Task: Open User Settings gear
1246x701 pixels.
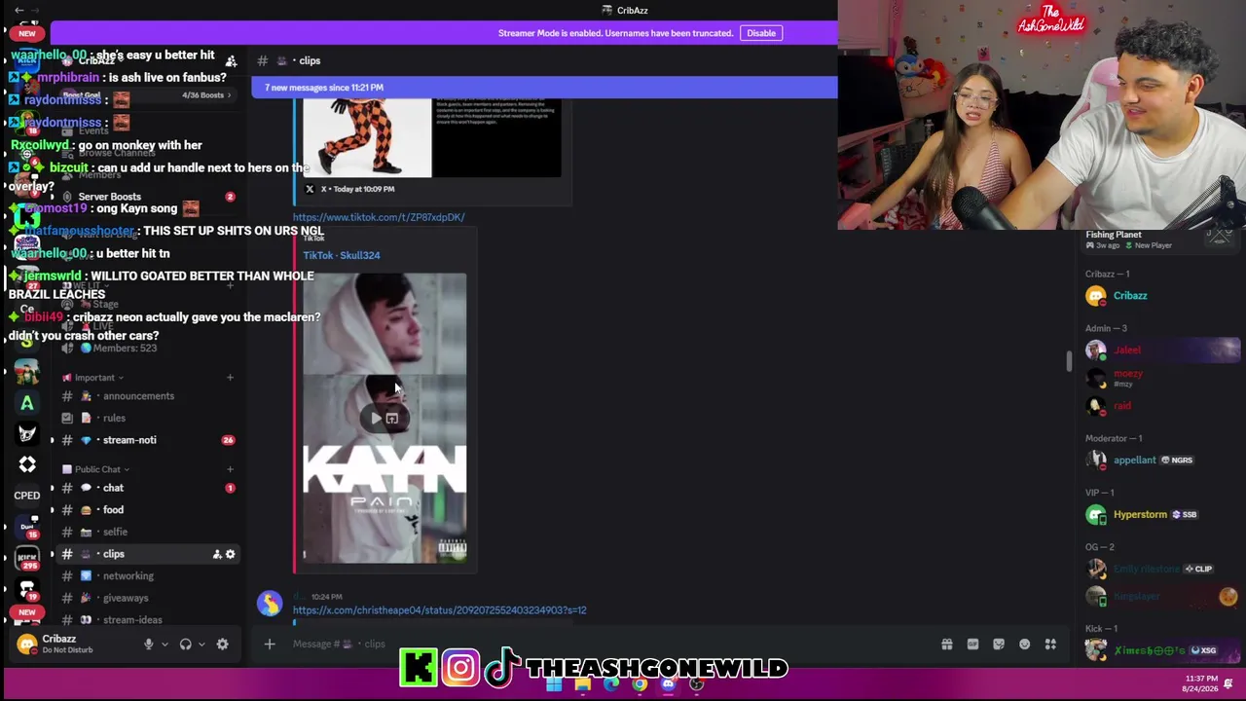Action: (x=223, y=644)
